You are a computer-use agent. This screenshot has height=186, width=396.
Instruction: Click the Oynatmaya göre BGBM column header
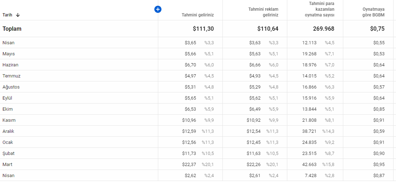click(x=374, y=12)
